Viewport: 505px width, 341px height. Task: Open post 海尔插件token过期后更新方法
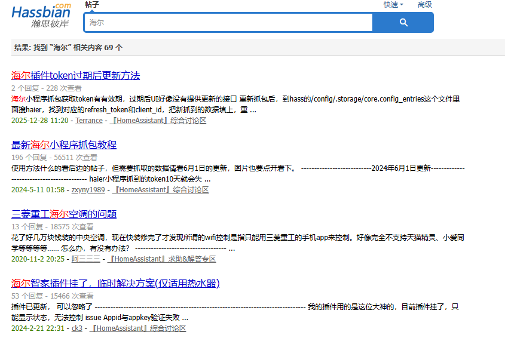[x=75, y=75]
